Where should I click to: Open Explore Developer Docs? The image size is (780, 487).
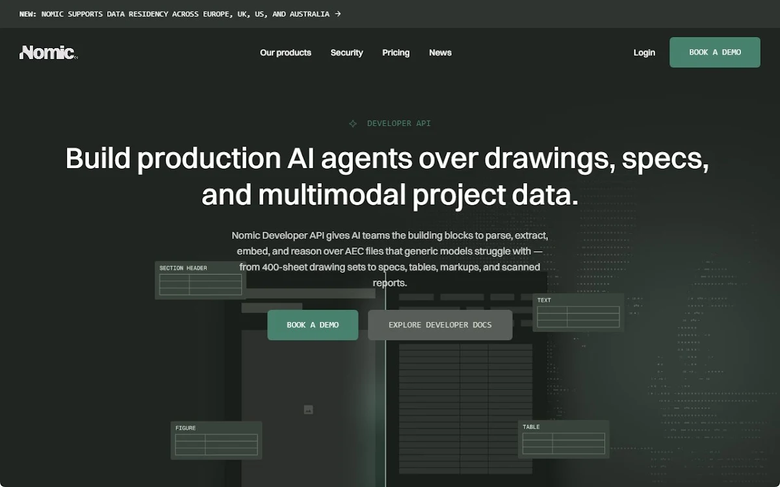pyautogui.click(x=440, y=325)
